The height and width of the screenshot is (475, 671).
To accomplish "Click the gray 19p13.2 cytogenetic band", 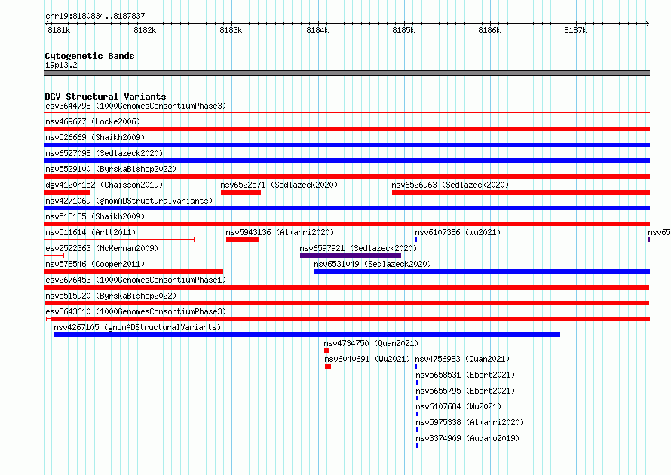I will click(x=347, y=73).
